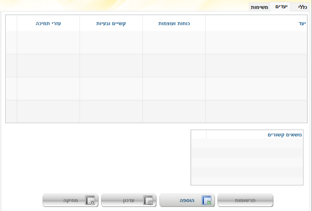Select the יעדים tab

point(280,7)
